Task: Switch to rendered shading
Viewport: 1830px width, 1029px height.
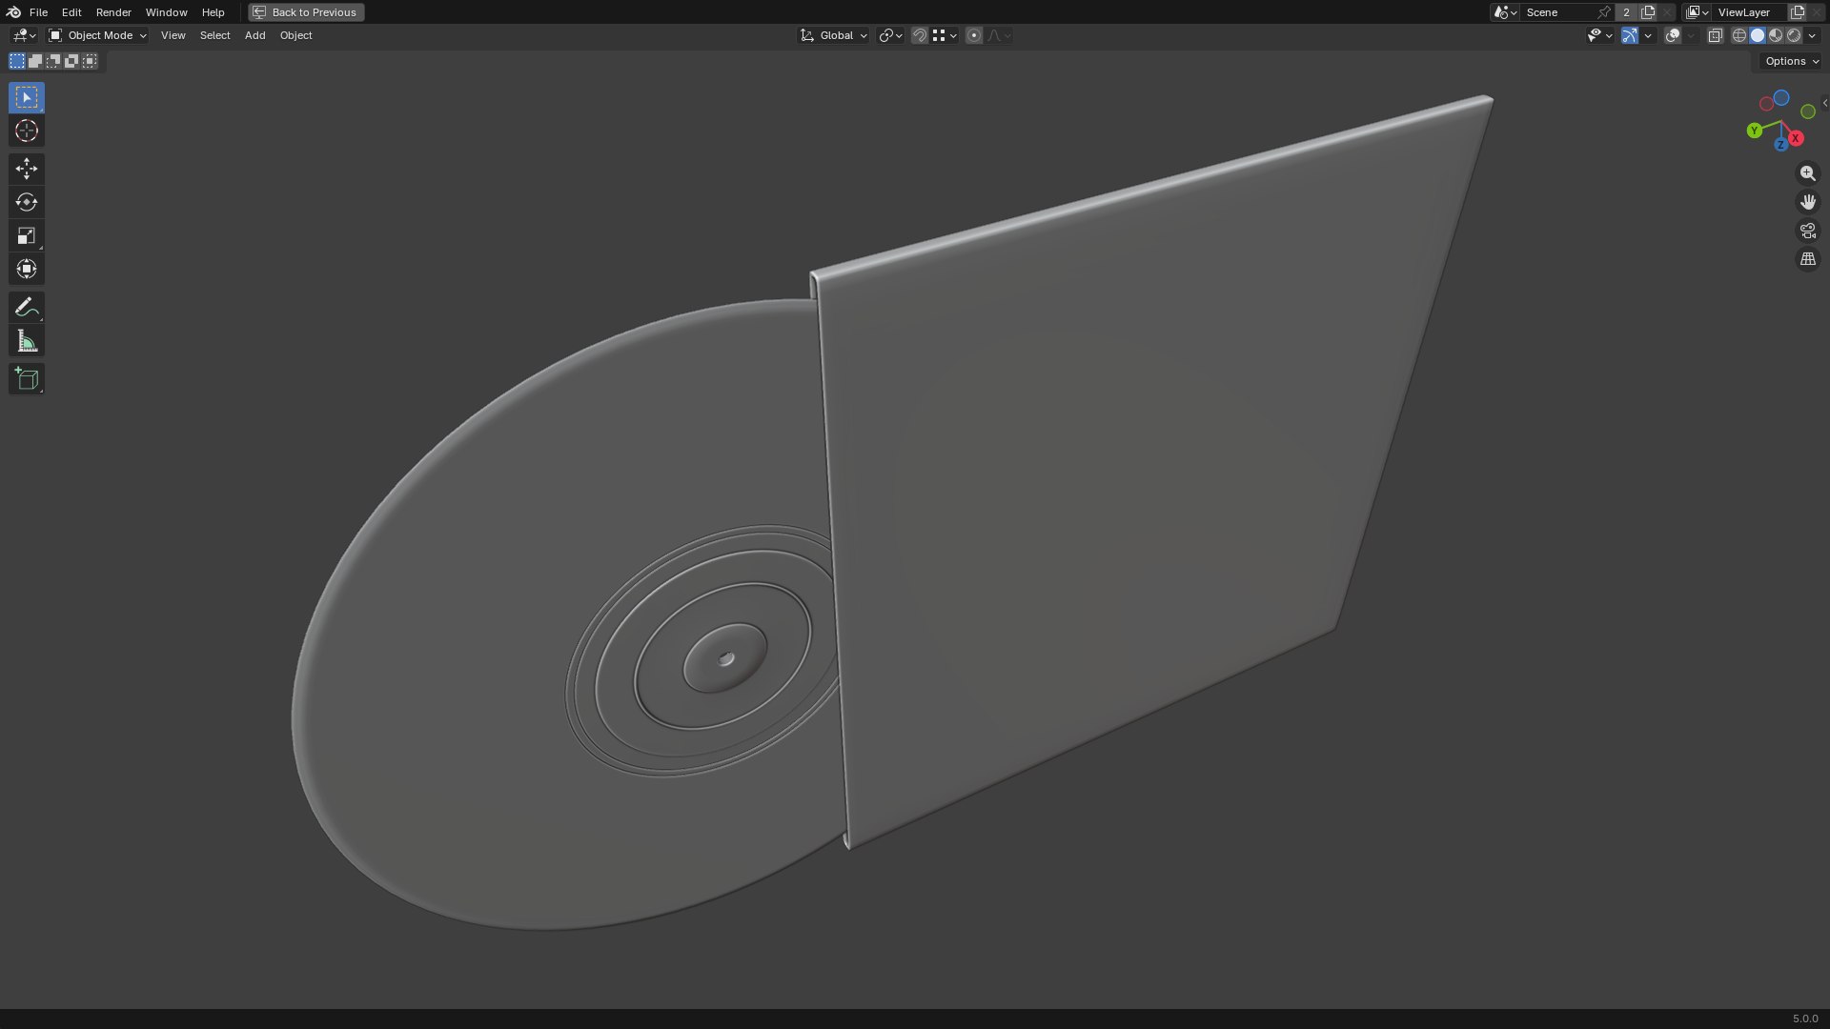Action: pyautogui.click(x=1794, y=35)
